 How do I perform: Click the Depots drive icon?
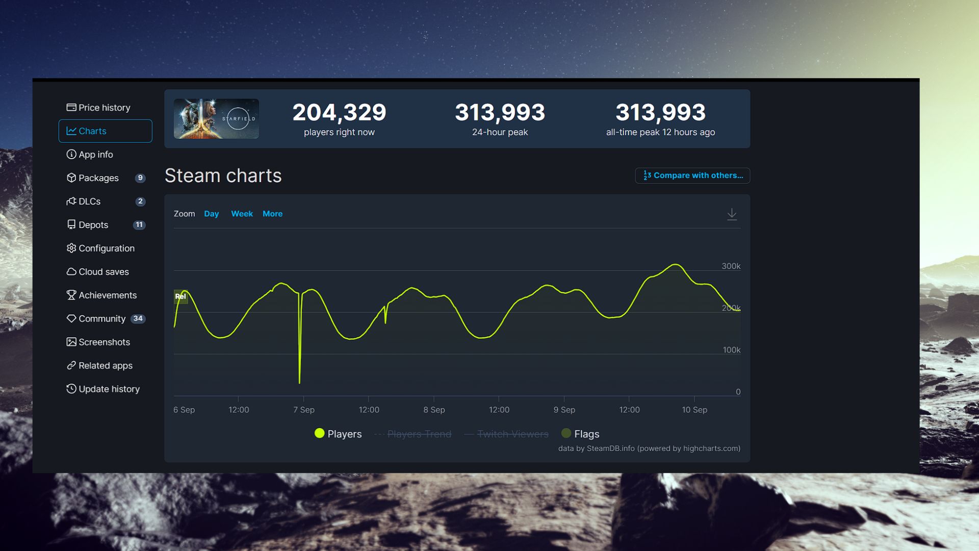coord(71,224)
